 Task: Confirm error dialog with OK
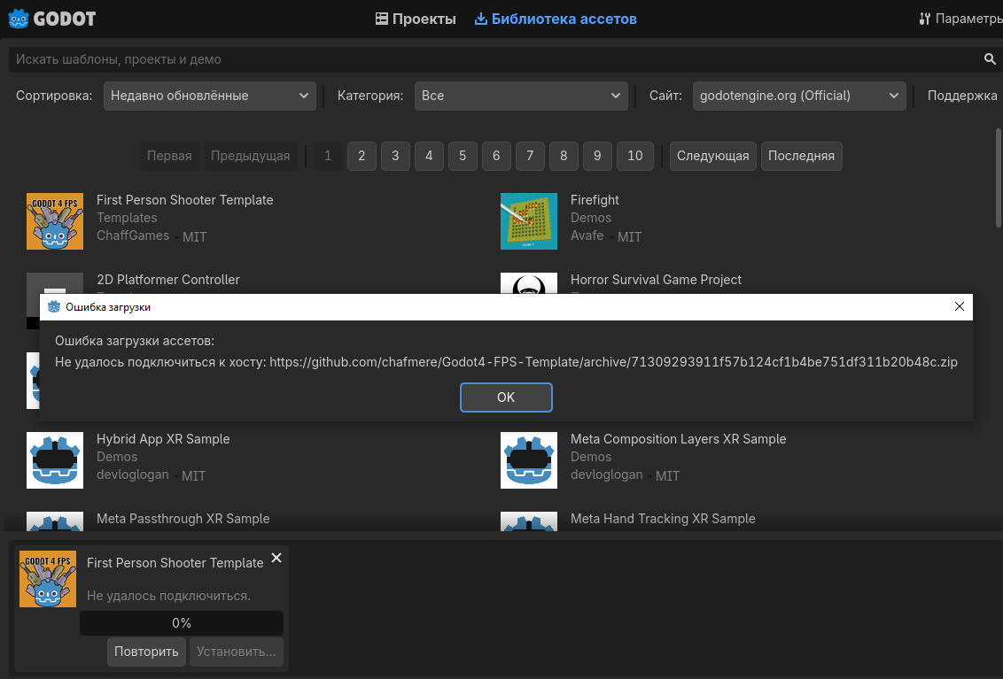tap(506, 397)
